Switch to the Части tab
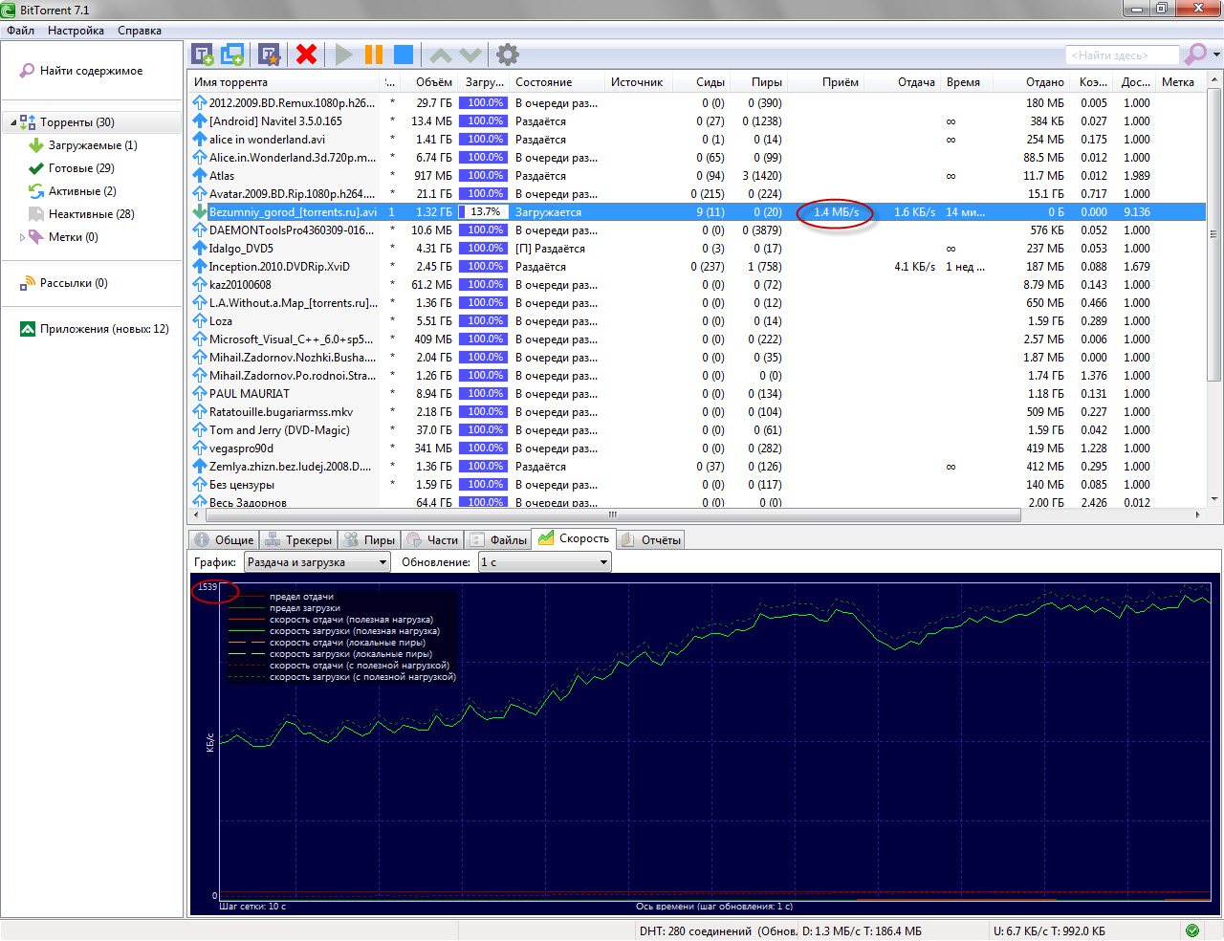This screenshot has height=941, width=1224. point(432,540)
